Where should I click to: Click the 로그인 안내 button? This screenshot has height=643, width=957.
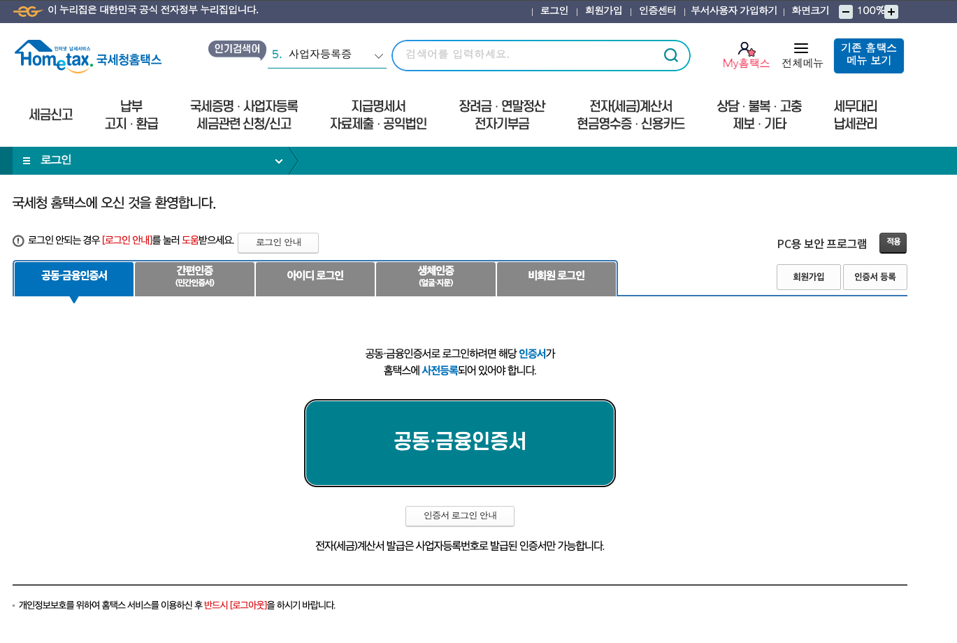point(278,243)
